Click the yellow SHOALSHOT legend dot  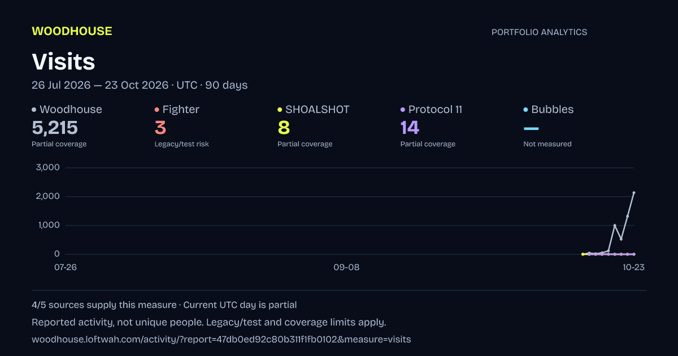tap(280, 110)
